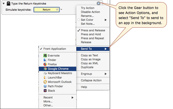
Task: Choose Duplicate from the menu
Action: pos(93,67)
